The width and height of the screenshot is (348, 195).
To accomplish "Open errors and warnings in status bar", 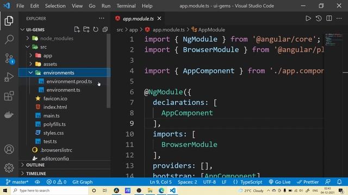I will click(x=57, y=182).
